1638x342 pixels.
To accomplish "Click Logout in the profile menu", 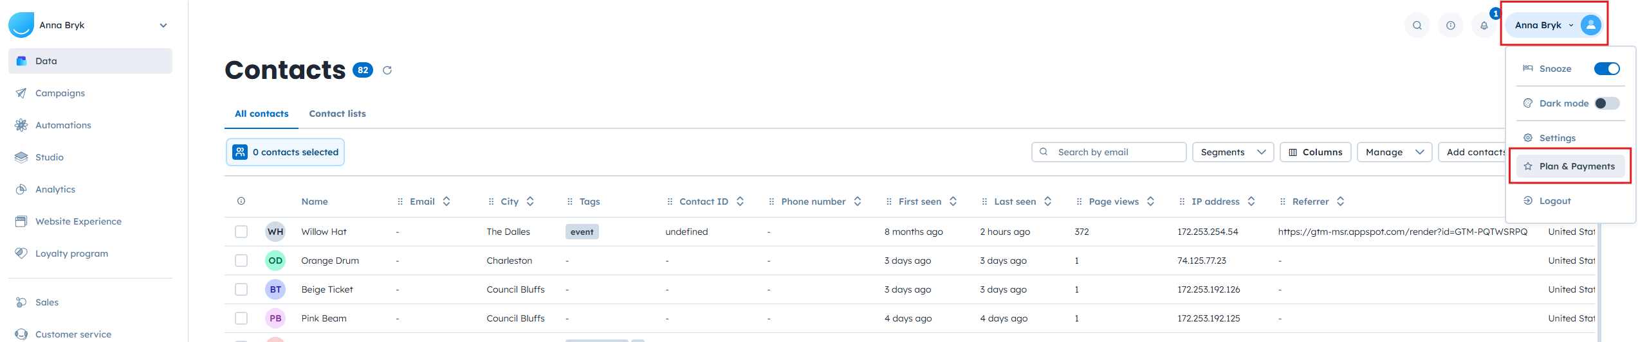I will click(x=1554, y=201).
